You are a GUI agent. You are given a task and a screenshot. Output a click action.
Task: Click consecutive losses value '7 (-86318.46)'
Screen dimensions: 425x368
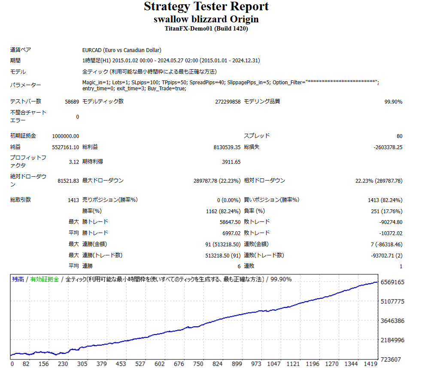pos(386,245)
